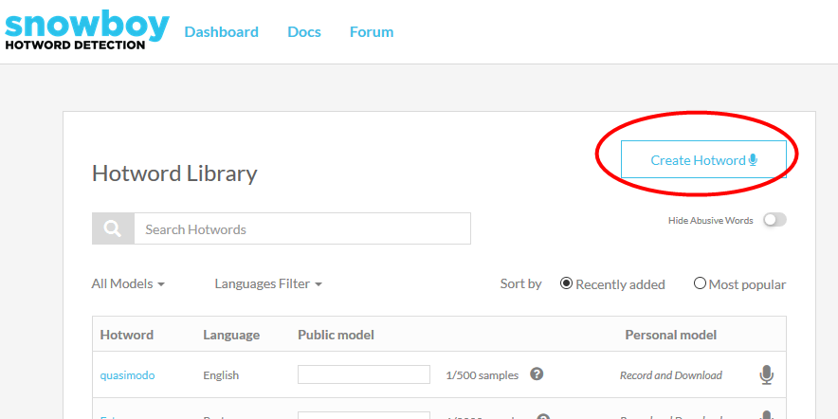838x419 pixels.
Task: Select the Most popular sort option
Action: point(700,283)
